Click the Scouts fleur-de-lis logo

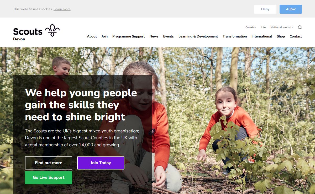click(x=52, y=30)
